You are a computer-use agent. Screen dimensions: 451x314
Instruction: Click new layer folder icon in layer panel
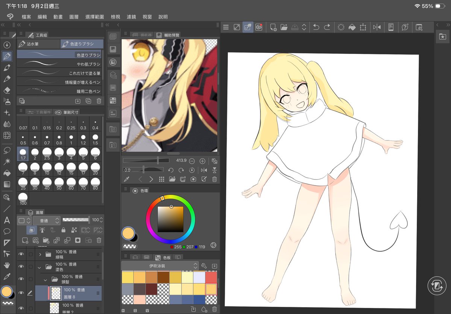pos(46,240)
